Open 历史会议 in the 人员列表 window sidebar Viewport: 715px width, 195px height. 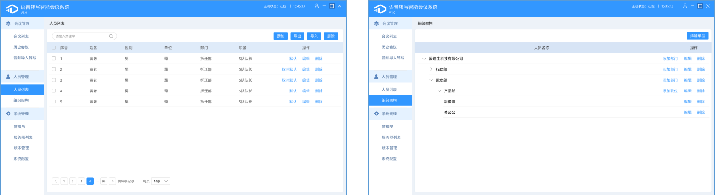coord(21,47)
